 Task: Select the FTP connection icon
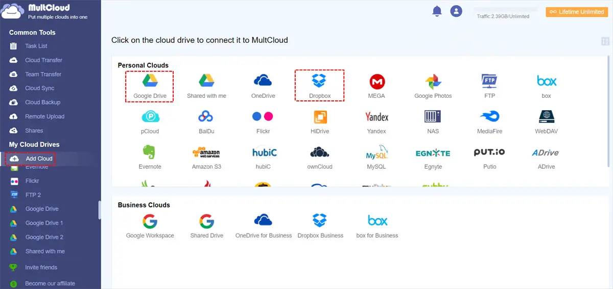tap(489, 86)
